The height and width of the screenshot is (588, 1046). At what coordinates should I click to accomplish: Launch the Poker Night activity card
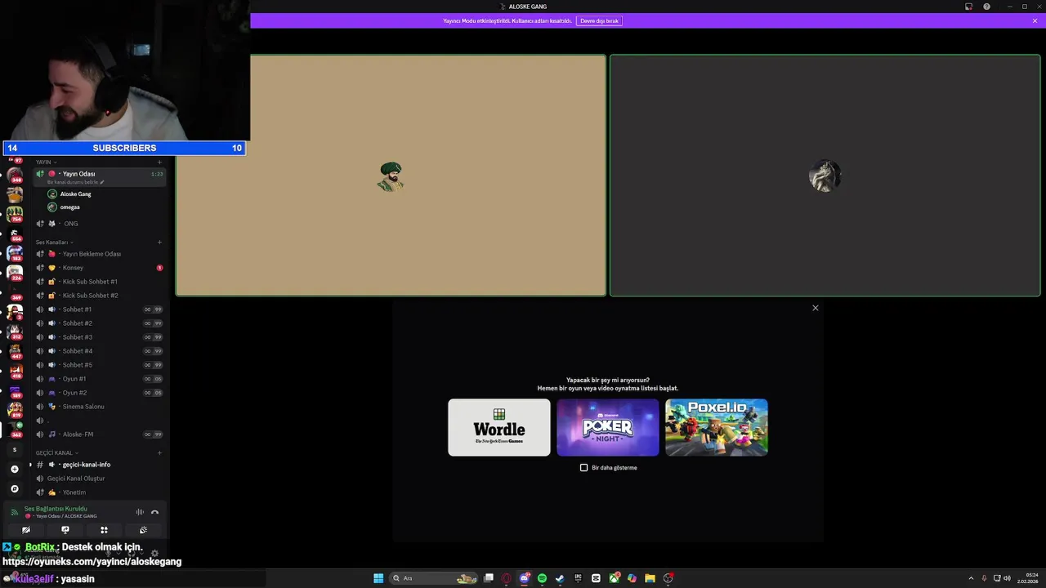608,427
